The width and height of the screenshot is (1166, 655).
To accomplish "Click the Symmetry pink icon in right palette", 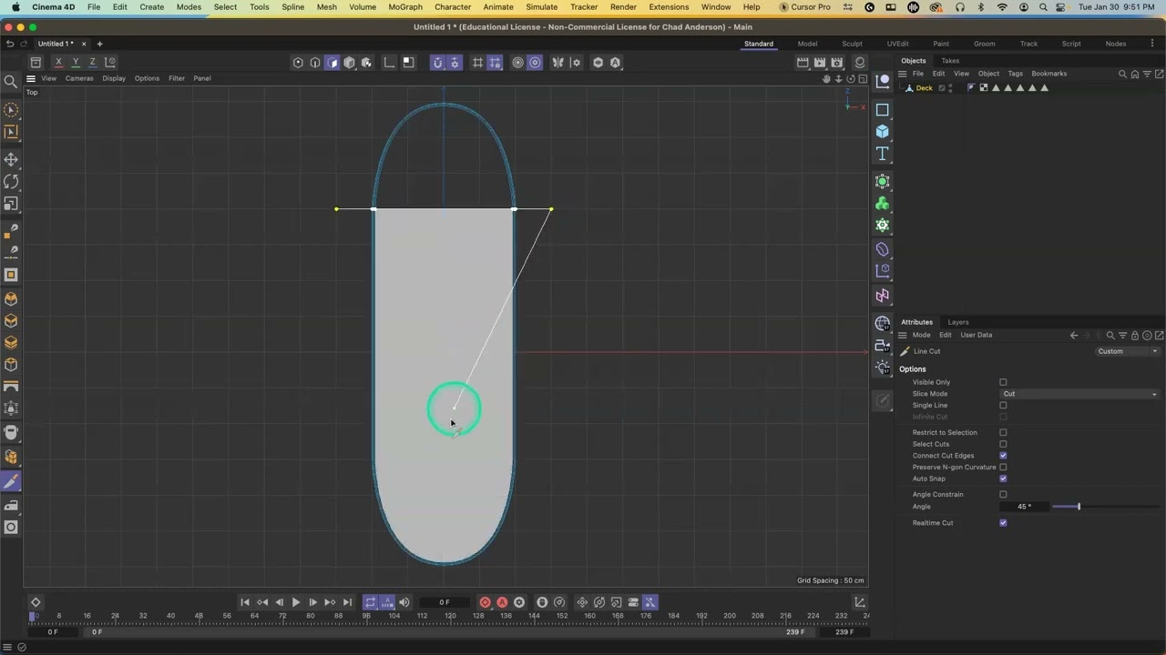I will point(882,296).
